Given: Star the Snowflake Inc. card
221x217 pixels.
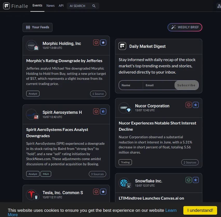Looking at the screenshot, I should [x=196, y=180].
